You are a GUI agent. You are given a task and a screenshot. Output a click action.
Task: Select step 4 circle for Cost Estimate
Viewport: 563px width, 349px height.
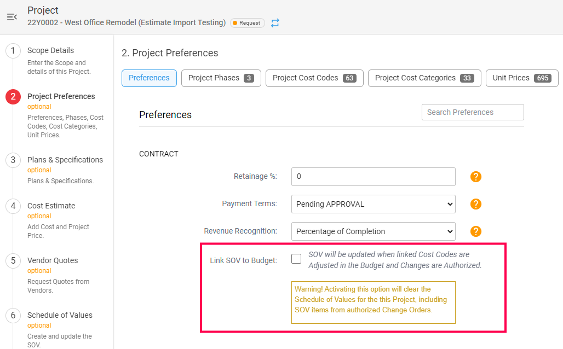click(x=13, y=206)
